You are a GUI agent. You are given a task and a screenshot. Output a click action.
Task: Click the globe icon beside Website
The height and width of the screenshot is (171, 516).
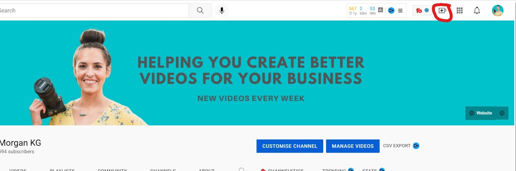click(x=502, y=113)
